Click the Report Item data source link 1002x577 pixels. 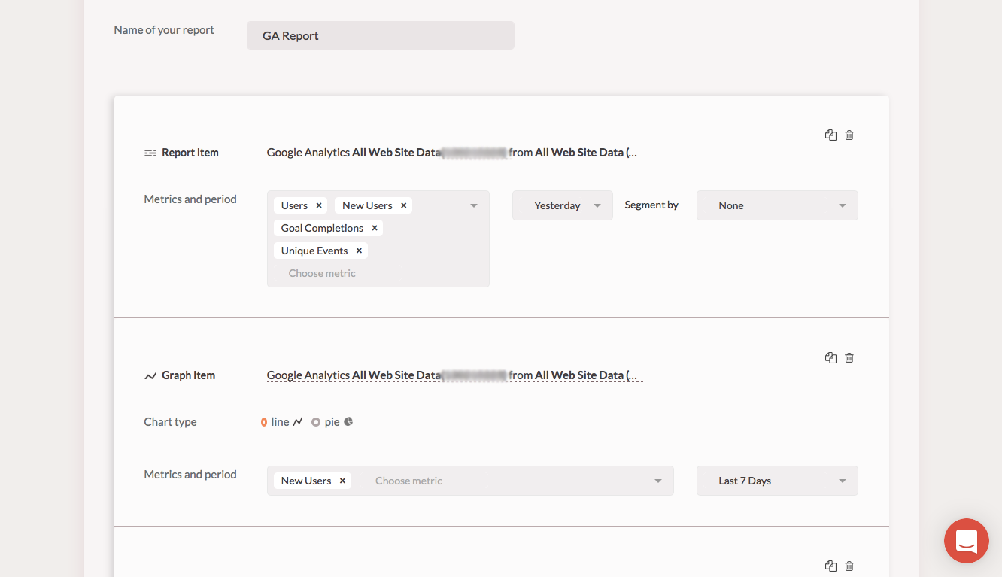[454, 153]
